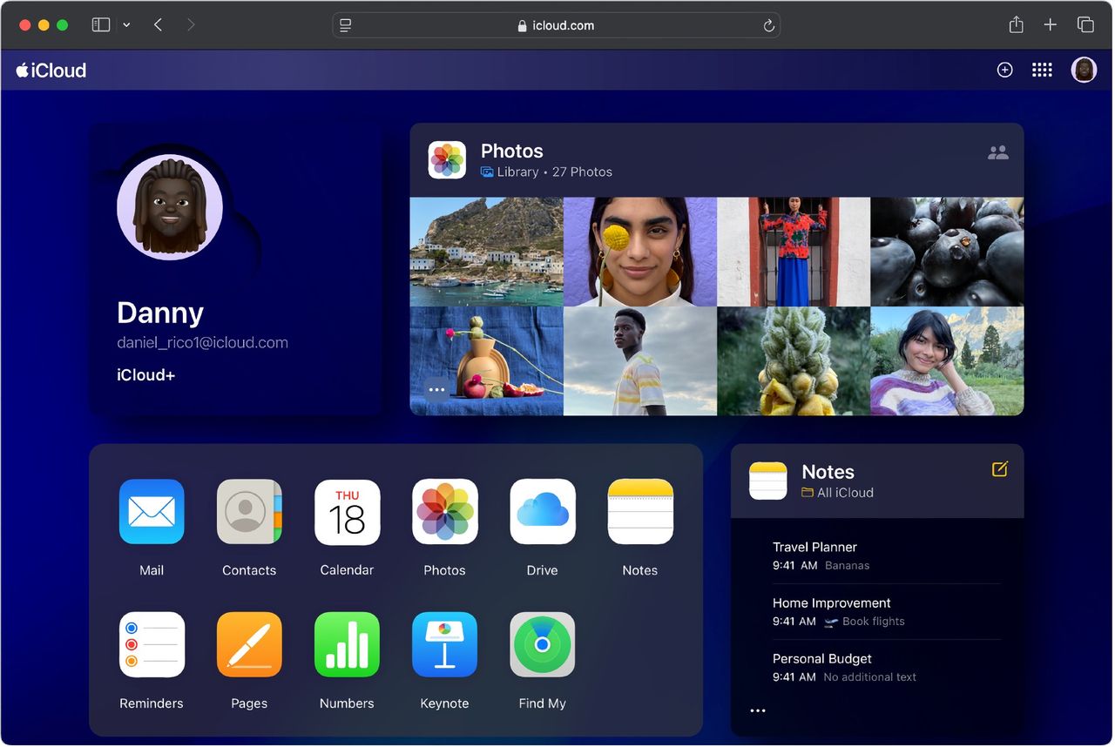Open the Reminders app icon

(151, 644)
